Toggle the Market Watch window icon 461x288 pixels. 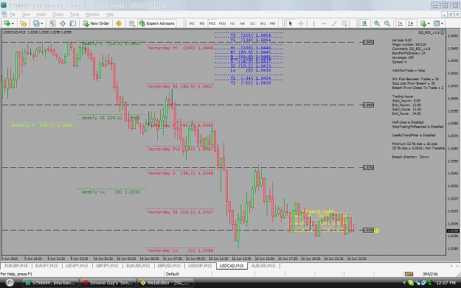[x=52, y=24]
